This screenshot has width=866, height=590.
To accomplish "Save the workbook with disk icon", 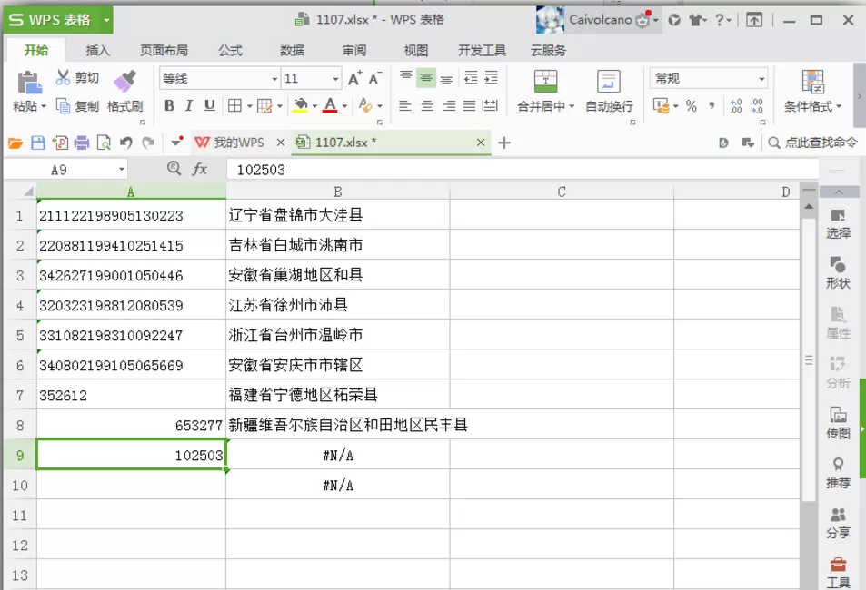I will click(x=37, y=143).
